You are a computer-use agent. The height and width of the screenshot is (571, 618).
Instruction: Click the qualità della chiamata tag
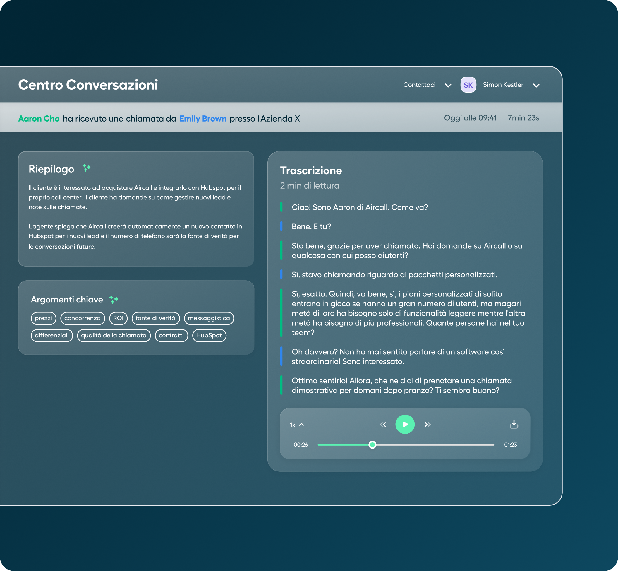pos(114,336)
